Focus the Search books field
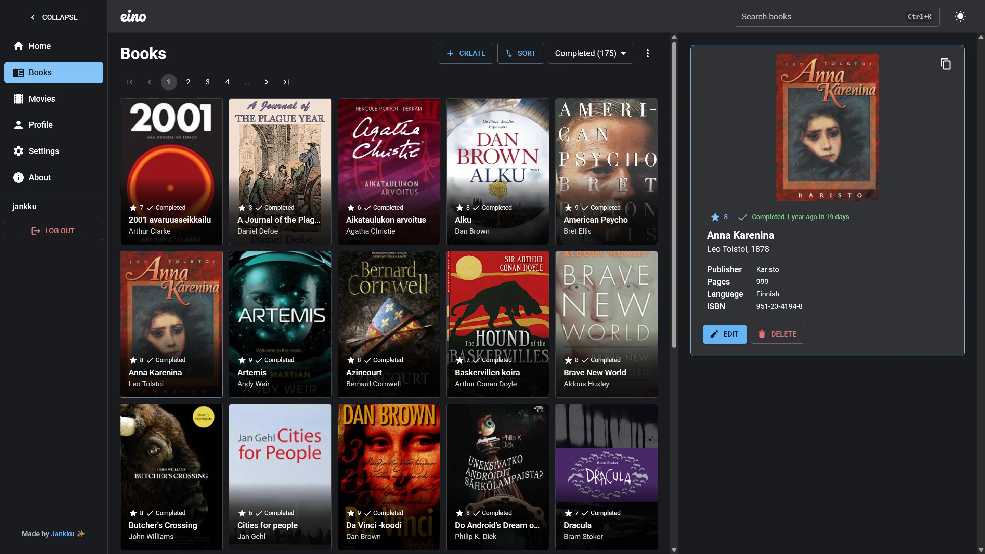 coord(837,16)
